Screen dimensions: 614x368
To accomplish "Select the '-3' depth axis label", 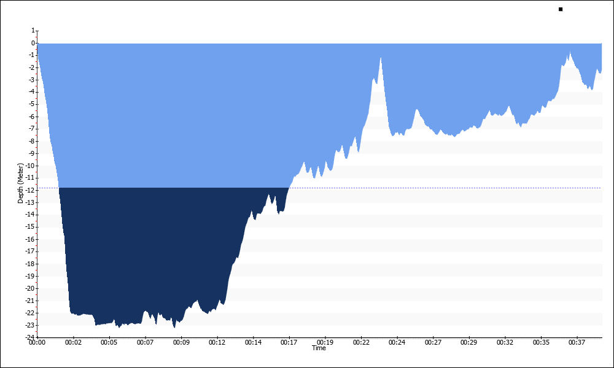I will [x=31, y=80].
